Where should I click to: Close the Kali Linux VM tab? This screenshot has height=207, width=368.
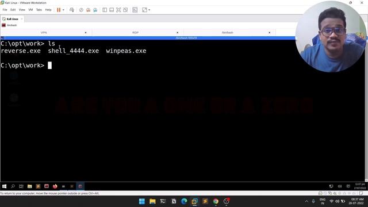[x=22, y=19]
